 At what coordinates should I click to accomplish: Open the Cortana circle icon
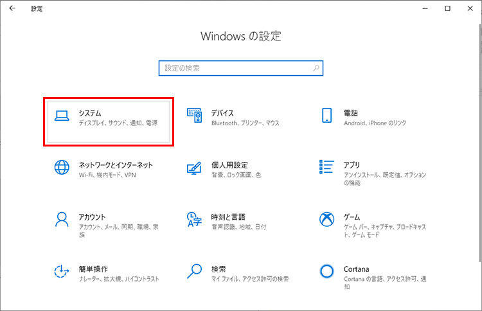(x=326, y=271)
